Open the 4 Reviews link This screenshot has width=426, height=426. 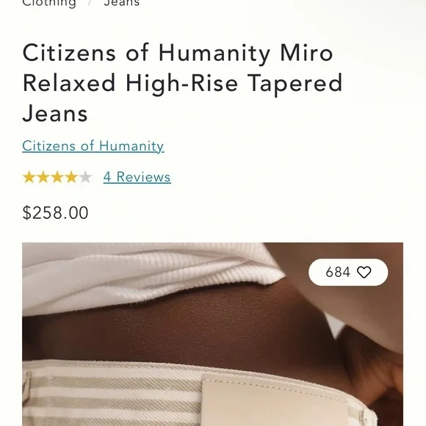pyautogui.click(x=137, y=177)
